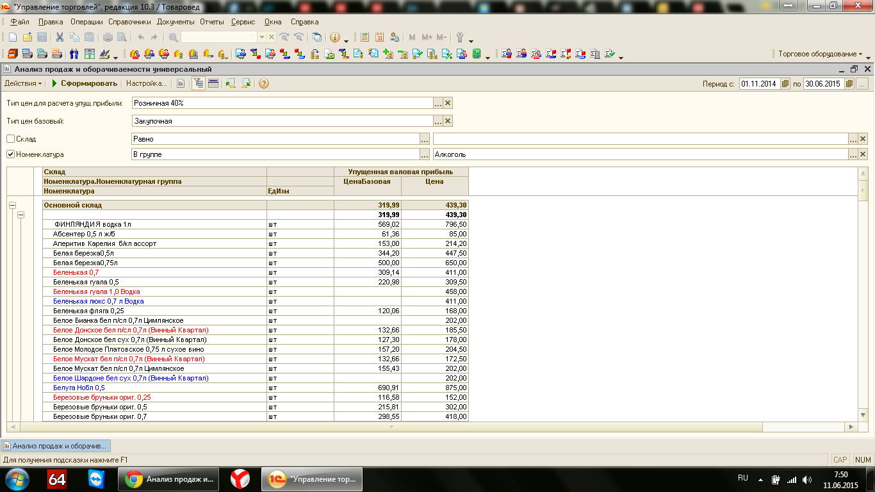
Task: Open the calendar picker for end date 30.06.2015
Action: (849, 83)
